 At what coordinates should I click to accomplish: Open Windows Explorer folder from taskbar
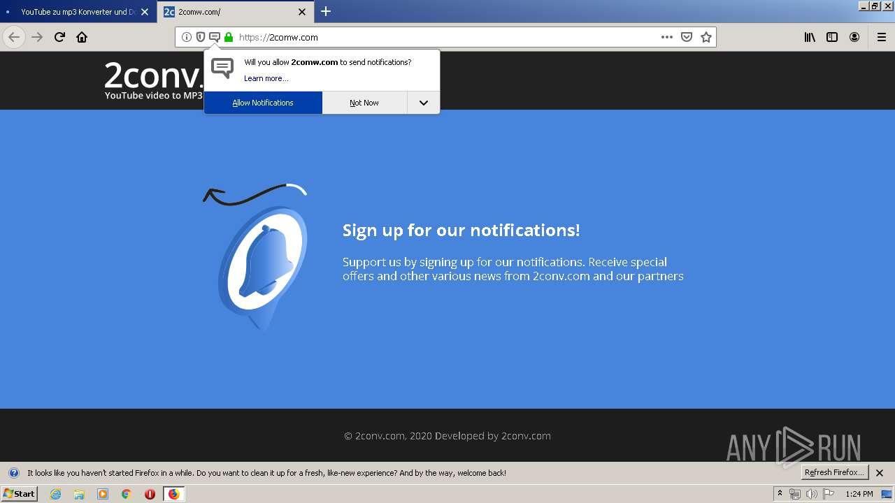79,494
